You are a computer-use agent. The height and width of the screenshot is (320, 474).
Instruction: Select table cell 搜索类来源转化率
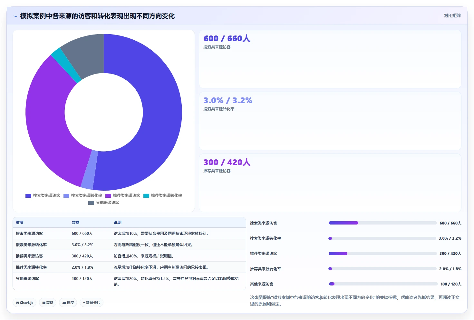(31, 245)
